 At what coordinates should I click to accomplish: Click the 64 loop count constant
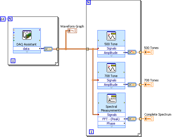(x=3, y=19)
